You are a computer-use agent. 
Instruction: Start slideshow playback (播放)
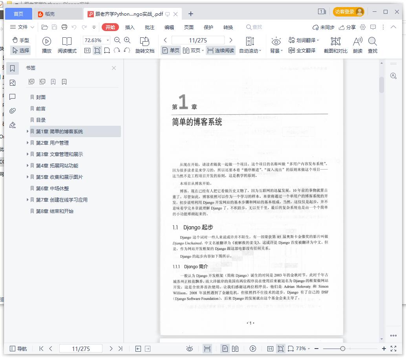(x=47, y=45)
